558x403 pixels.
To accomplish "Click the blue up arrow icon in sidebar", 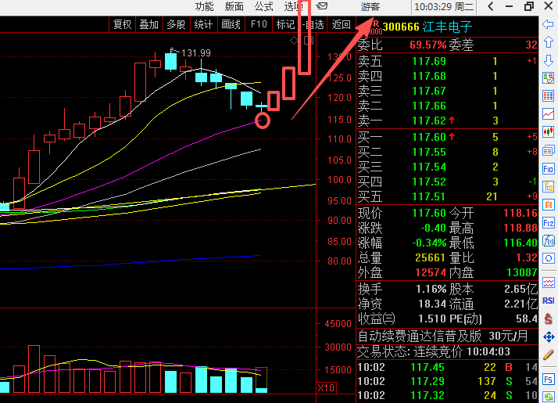I will pyautogui.click(x=548, y=42).
